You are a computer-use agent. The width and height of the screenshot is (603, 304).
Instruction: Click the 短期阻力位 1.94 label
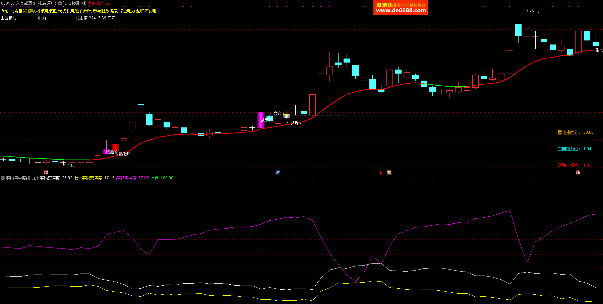click(x=574, y=149)
